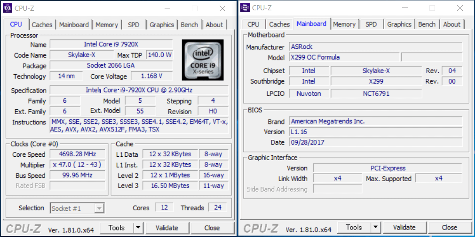The width and height of the screenshot is (475, 237).
Task: Click Validate button in left window
Action: pos(167,228)
